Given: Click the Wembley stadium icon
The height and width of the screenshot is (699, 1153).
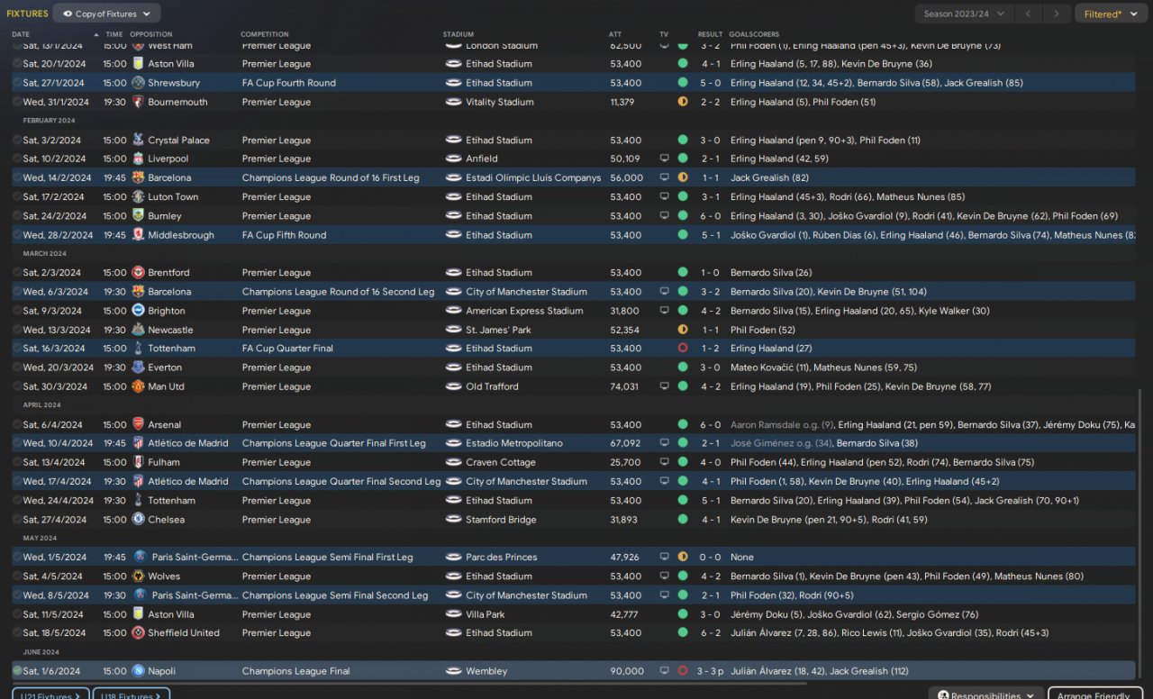Looking at the screenshot, I should (453, 671).
